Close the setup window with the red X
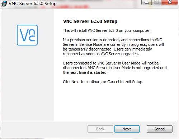The height and width of the screenshot is (139, 179). pyautogui.click(x=170, y=3)
